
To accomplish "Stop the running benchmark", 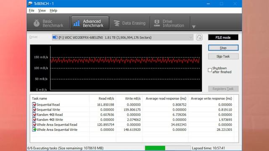I will 223,48.
